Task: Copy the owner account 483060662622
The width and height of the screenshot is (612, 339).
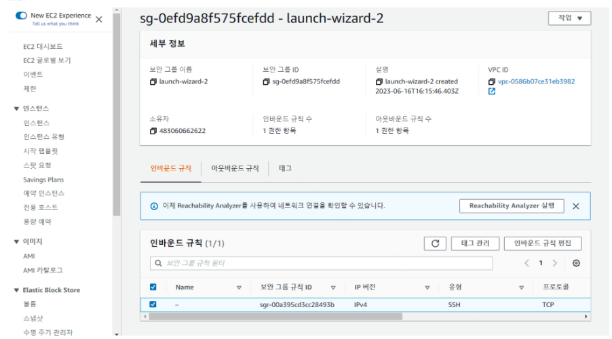Action: point(153,131)
